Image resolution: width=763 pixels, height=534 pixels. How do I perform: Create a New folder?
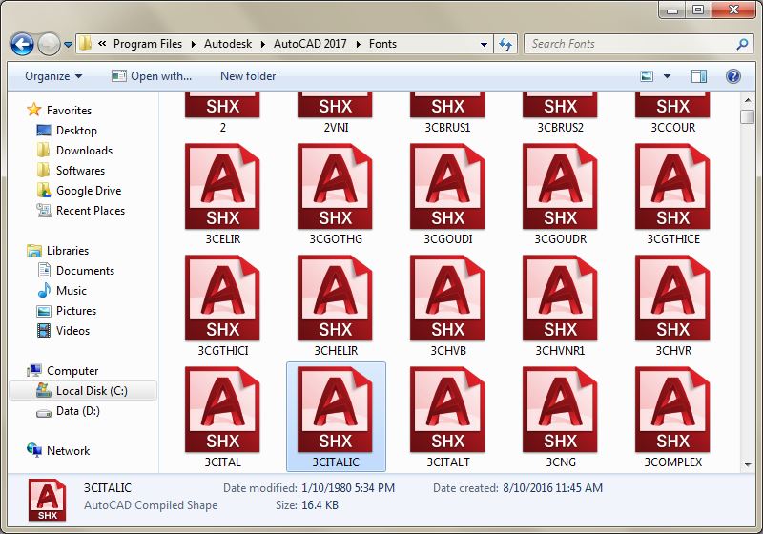tap(248, 76)
